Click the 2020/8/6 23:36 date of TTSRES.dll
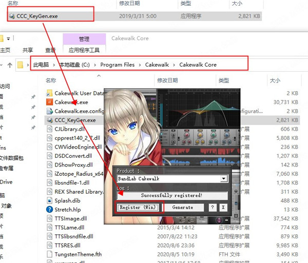308x263 pixels. point(176,246)
